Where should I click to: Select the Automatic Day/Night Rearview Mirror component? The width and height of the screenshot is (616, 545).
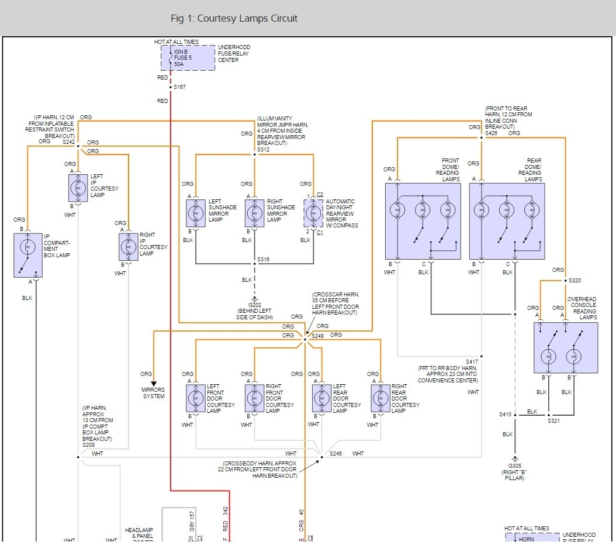[314, 213]
